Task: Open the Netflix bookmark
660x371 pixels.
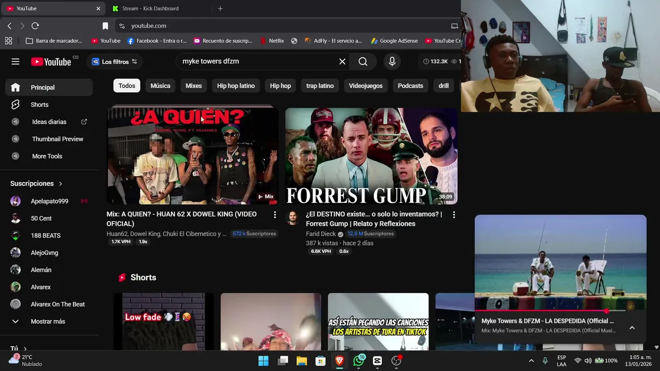Action: (x=272, y=41)
